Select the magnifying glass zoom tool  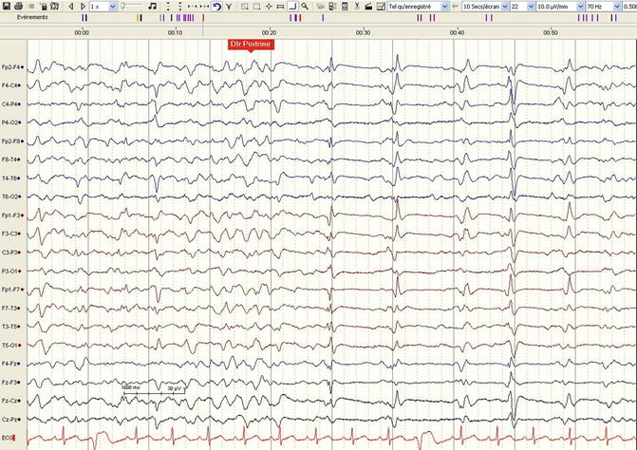pyautogui.click(x=304, y=6)
